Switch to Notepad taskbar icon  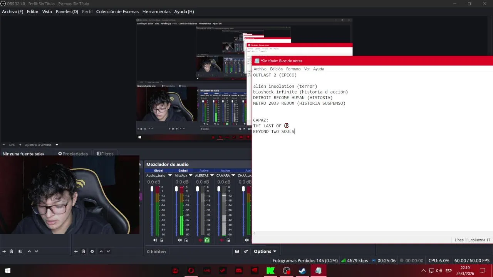[318, 270]
